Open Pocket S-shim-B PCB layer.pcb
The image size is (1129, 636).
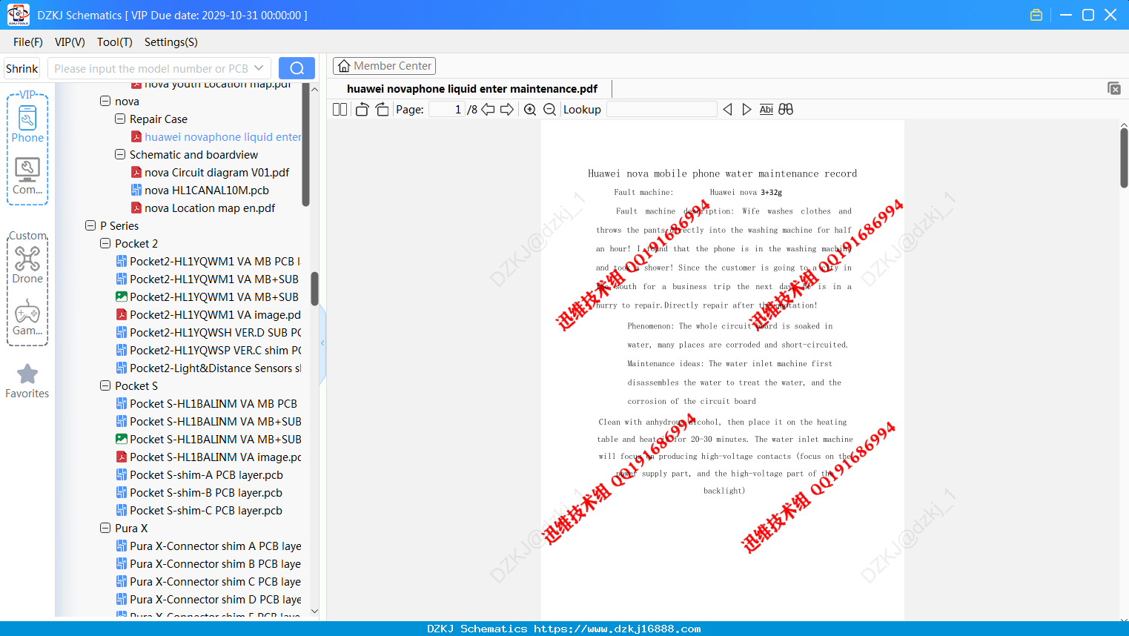199,493
